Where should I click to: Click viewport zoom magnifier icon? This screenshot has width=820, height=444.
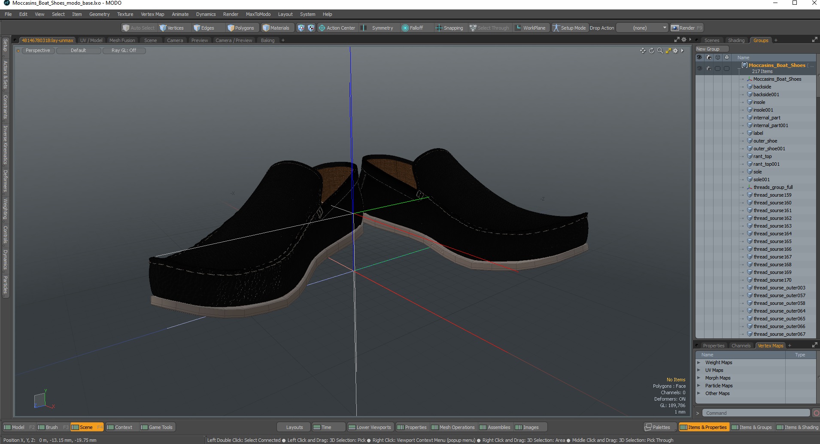(660, 51)
